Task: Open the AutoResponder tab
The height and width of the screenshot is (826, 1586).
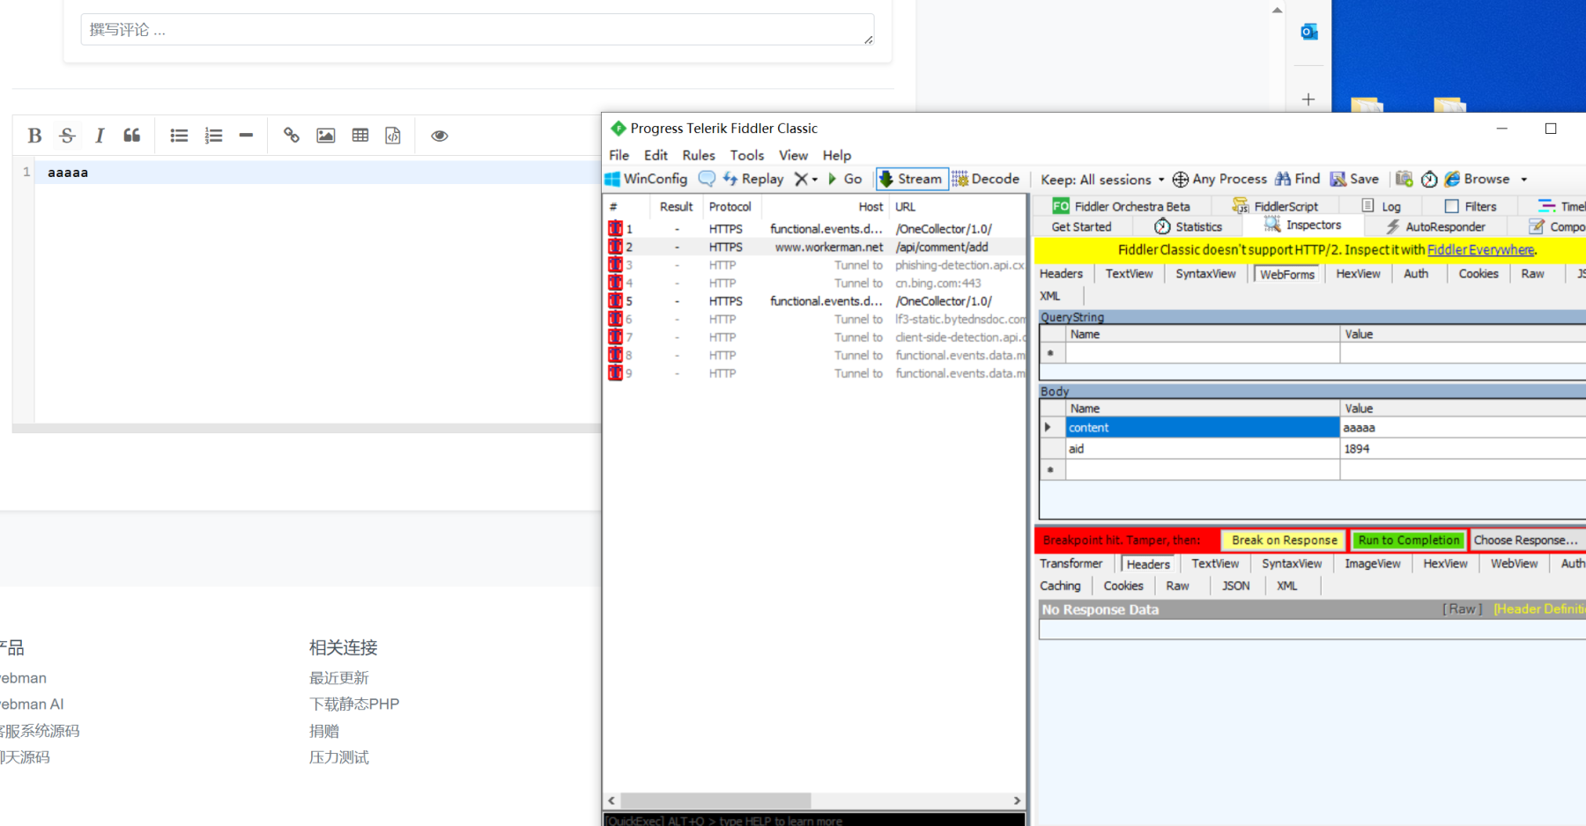Action: [x=1435, y=226]
